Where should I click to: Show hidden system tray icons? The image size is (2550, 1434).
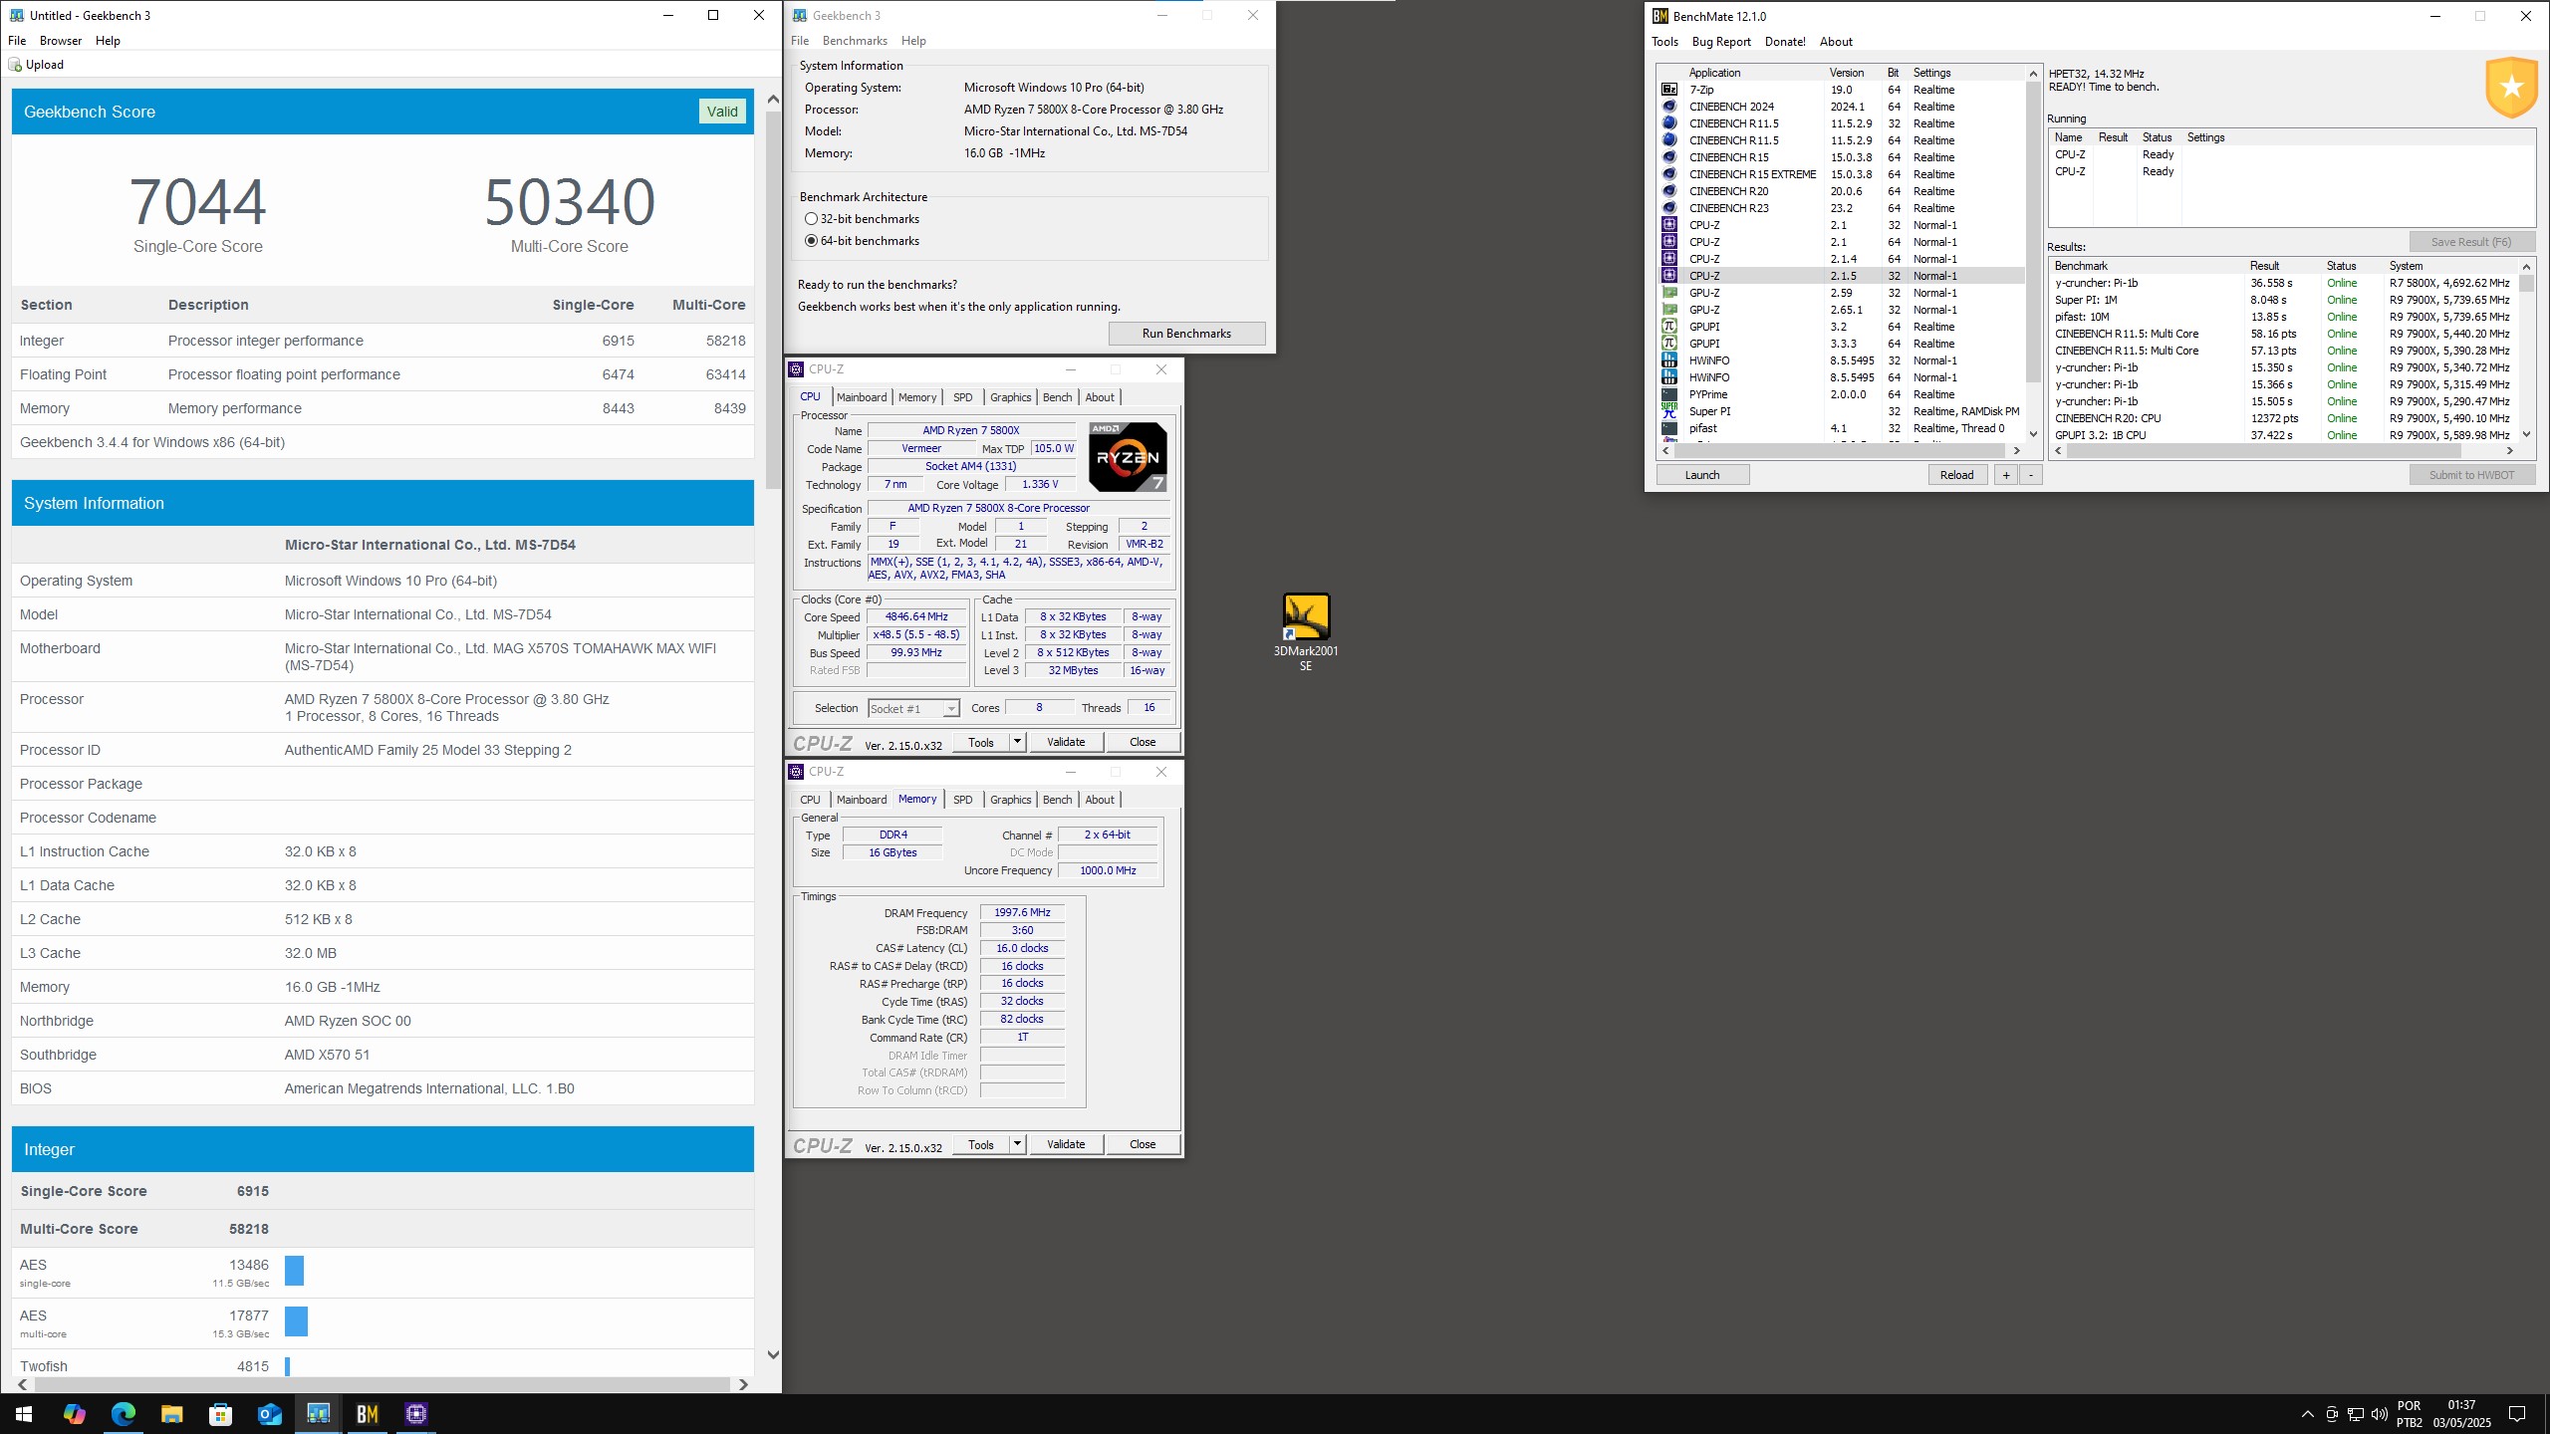2307,1414
